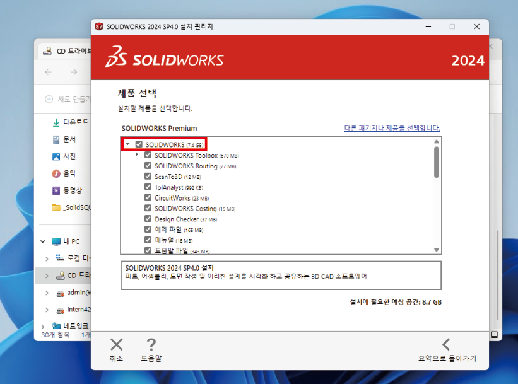Uncheck the ScanTo3D checkbox
Screen dimensions: 518x384
pos(148,177)
